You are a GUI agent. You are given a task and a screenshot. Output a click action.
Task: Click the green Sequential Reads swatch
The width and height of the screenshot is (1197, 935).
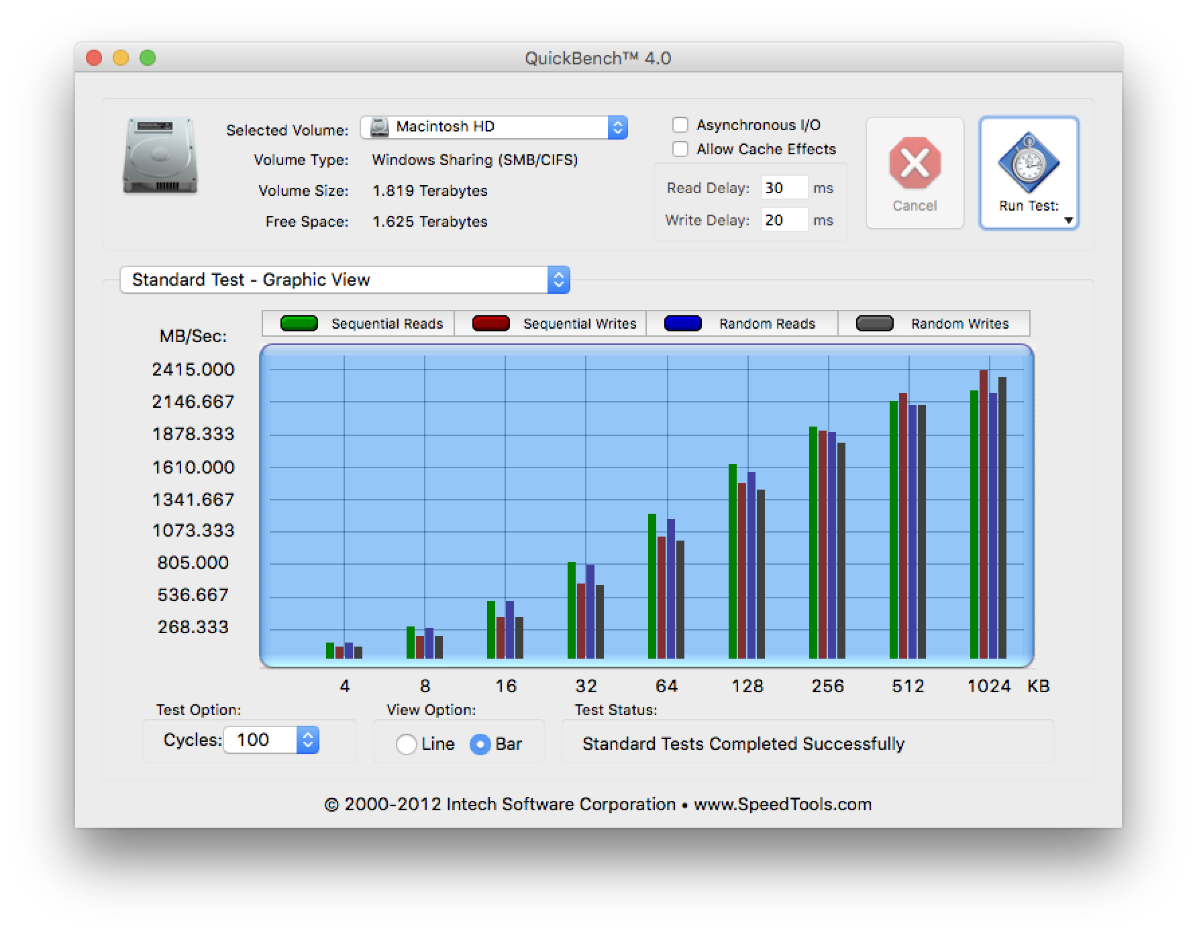[x=299, y=324]
